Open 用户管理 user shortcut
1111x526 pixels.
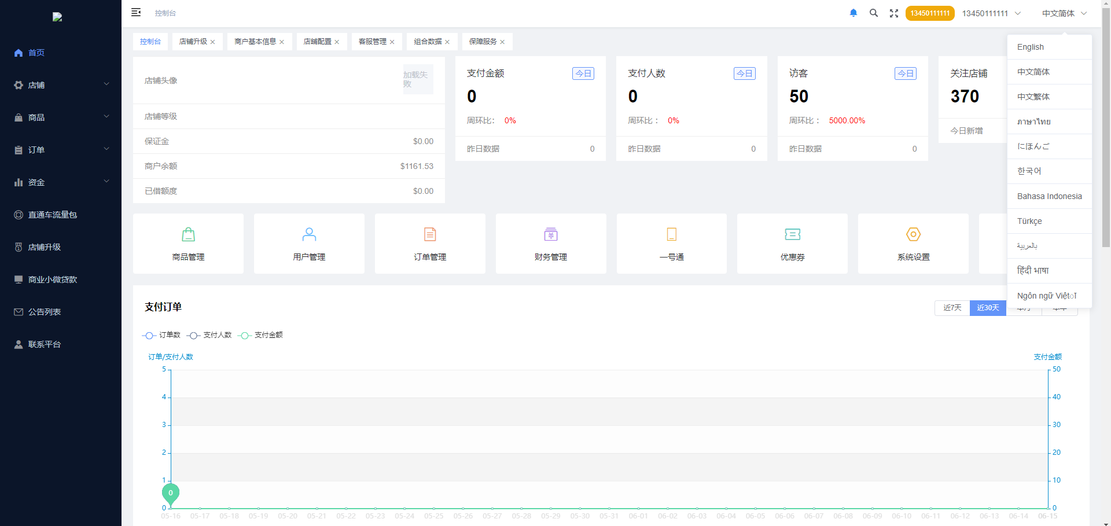pyautogui.click(x=309, y=244)
